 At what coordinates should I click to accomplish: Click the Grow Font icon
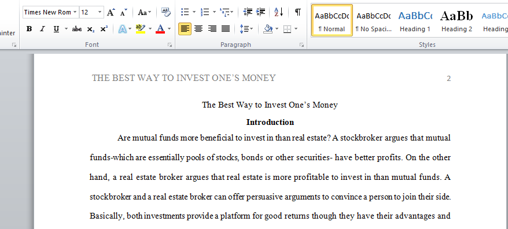tap(111, 12)
